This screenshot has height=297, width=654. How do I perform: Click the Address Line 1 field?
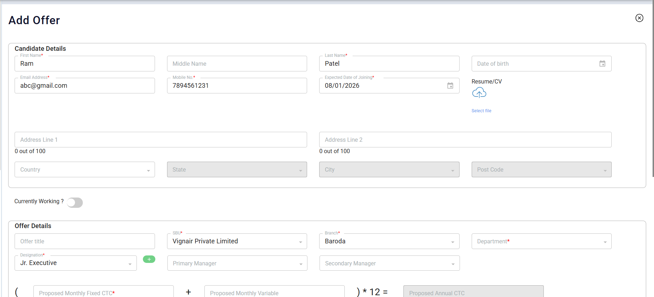point(161,140)
